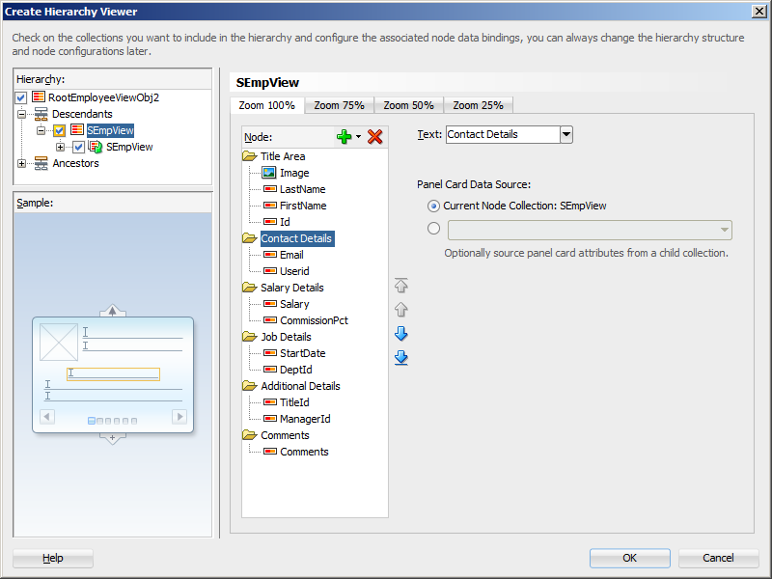This screenshot has width=772, height=579.
Task: Select the StartDate node
Action: click(x=302, y=353)
